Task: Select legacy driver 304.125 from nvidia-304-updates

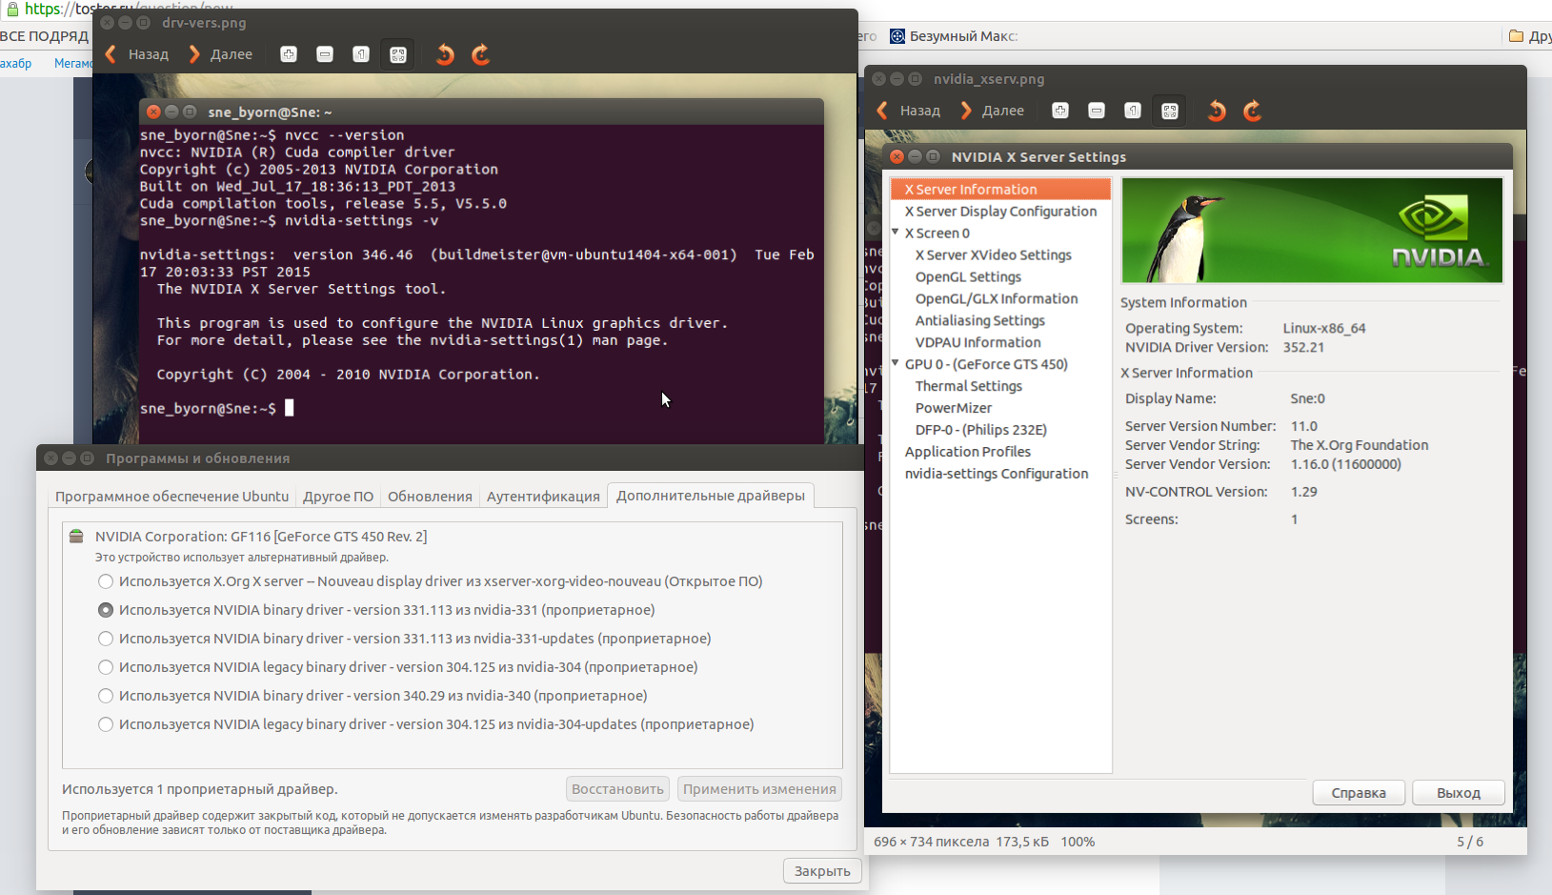Action: coord(106,724)
